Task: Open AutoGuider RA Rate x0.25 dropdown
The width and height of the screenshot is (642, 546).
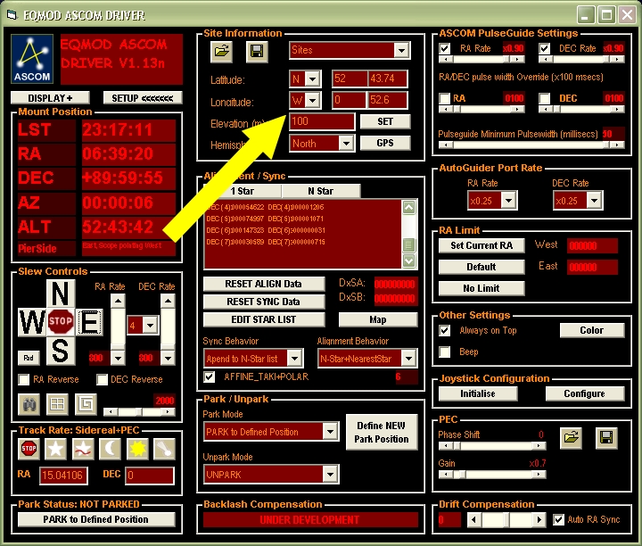Action: pyautogui.click(x=508, y=201)
